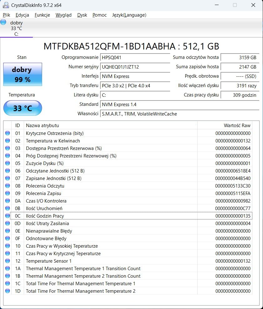Click the firmware field showing HPSQ041

[x=135, y=57]
